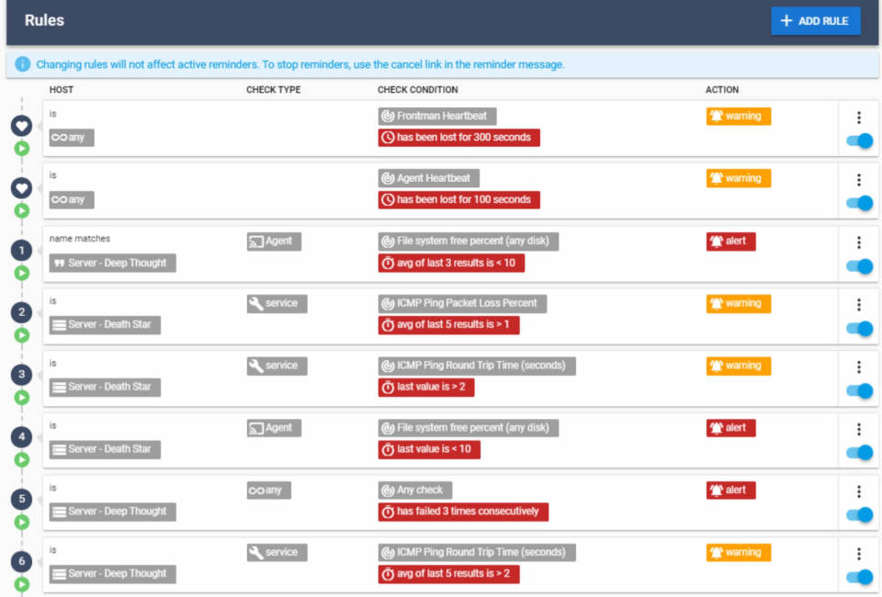Click the orange warning tag on rule 6
Viewport: 882px width, 597px height.
[x=738, y=553]
